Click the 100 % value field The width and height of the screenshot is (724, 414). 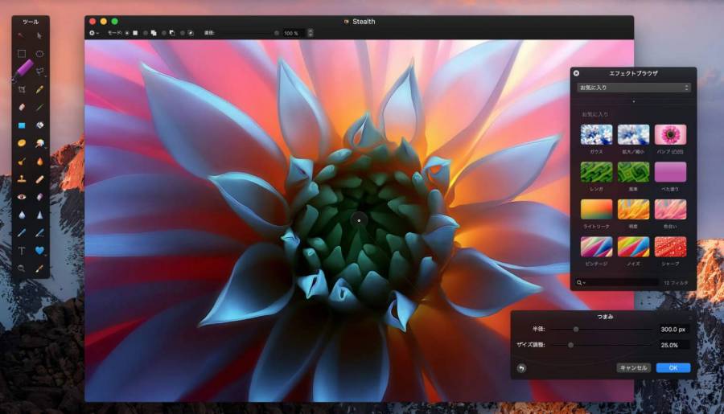(293, 33)
